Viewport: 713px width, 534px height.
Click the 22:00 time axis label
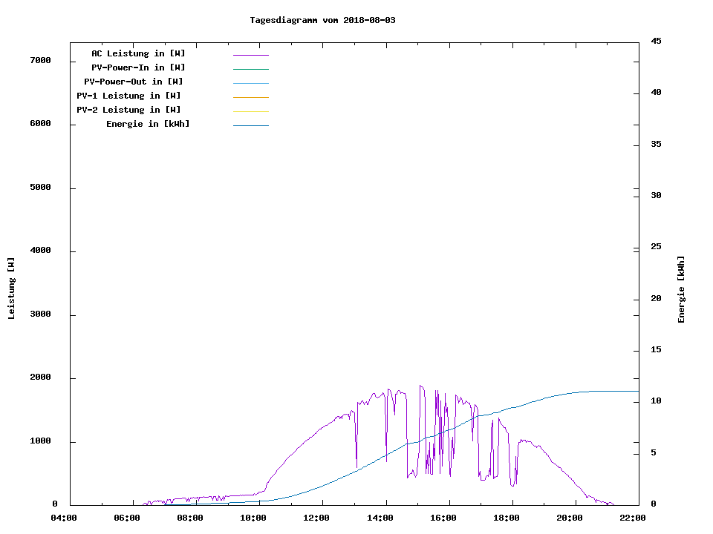633,518
